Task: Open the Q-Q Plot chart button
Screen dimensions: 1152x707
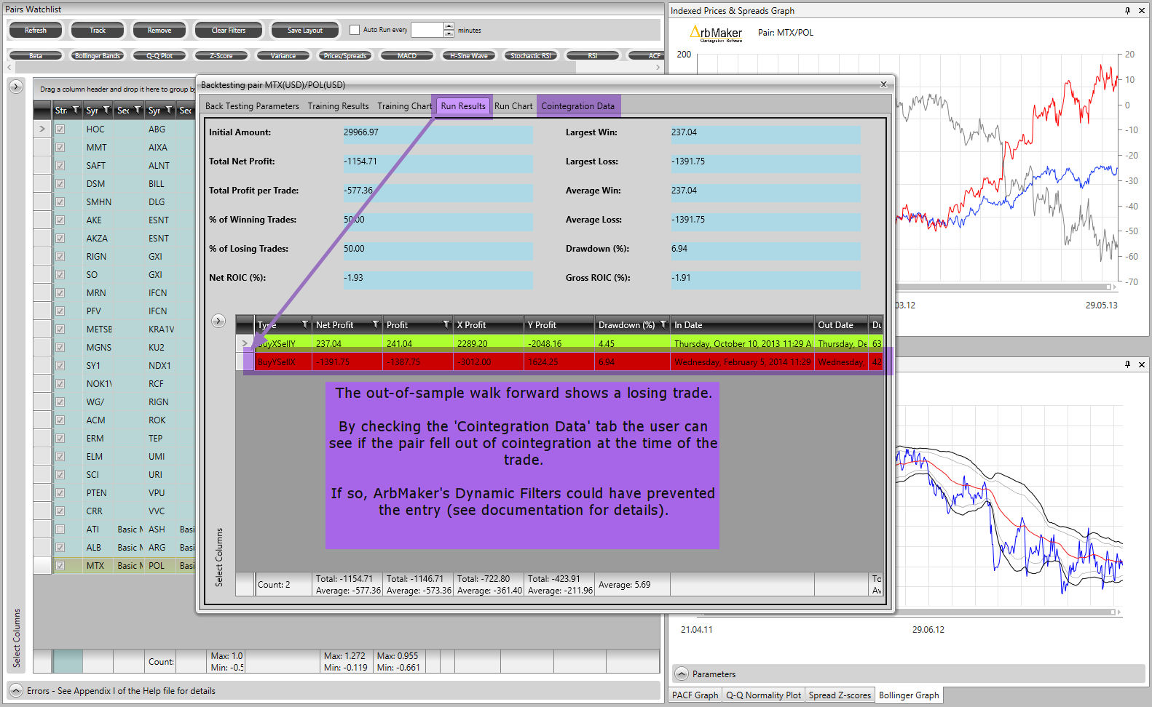Action: point(159,56)
